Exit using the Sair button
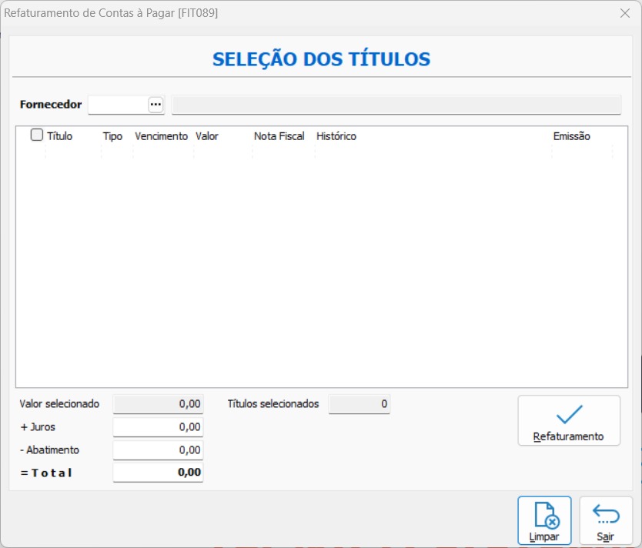This screenshot has width=642, height=548. click(606, 521)
